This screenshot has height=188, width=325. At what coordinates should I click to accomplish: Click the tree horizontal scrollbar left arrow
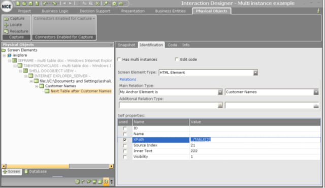(4, 166)
